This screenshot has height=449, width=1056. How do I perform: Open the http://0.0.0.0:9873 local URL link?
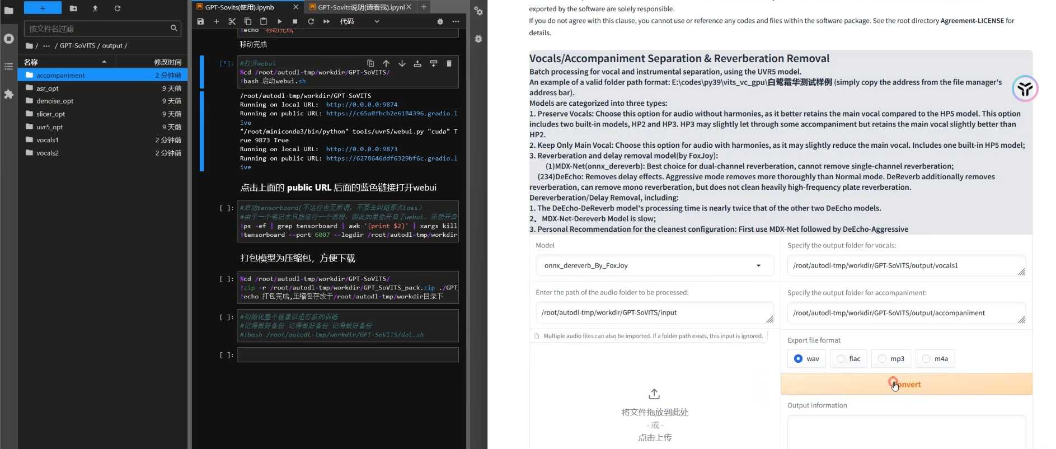362,149
